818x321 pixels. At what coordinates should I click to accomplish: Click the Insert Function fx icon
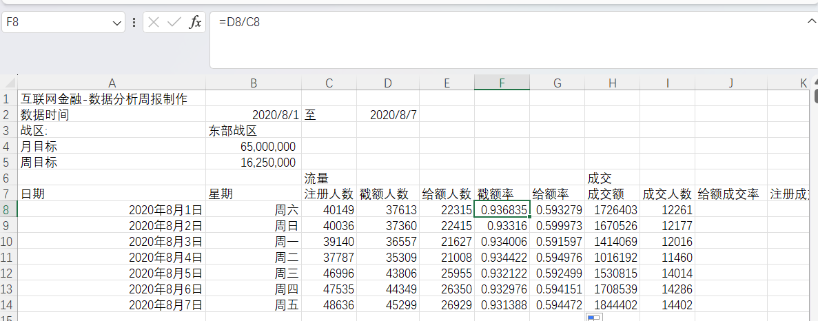[196, 22]
